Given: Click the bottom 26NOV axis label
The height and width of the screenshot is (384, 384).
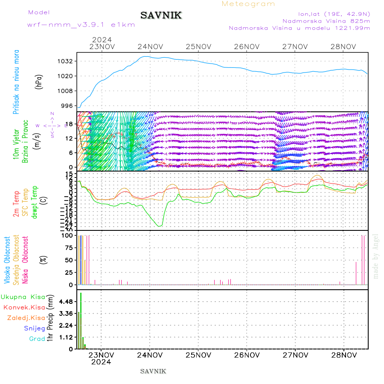Looking at the screenshot, I should click(x=247, y=355).
